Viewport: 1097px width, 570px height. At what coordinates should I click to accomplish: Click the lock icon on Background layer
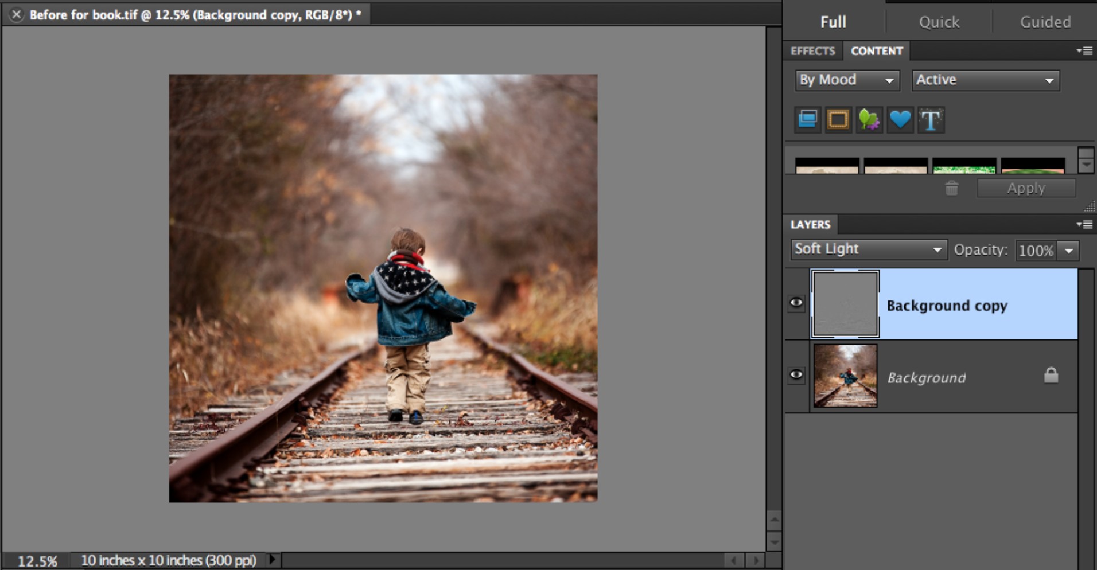click(1051, 375)
